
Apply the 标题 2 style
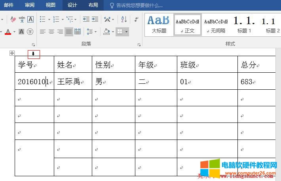pyautogui.click(x=271, y=25)
